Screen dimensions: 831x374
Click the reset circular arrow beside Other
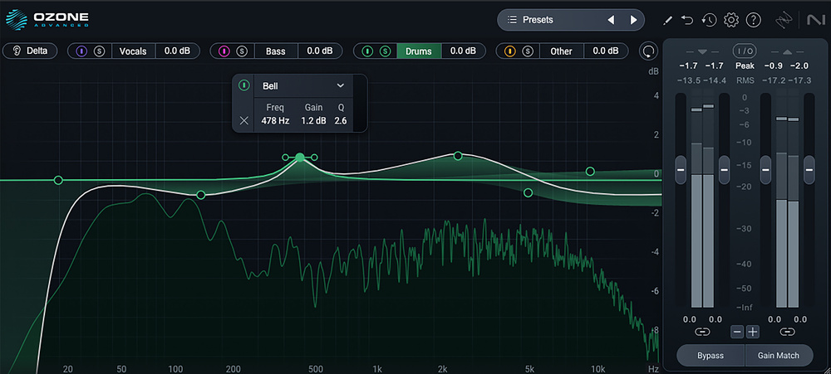[647, 51]
